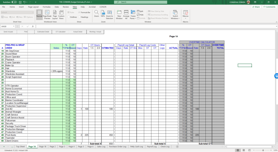Click inside the formula bar input
Viewport: 278px width, 152px height.
click(156, 26)
